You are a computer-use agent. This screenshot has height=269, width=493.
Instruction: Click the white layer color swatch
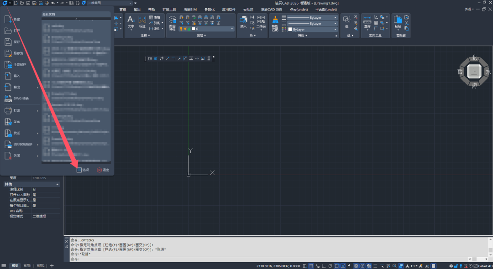[x=194, y=29]
